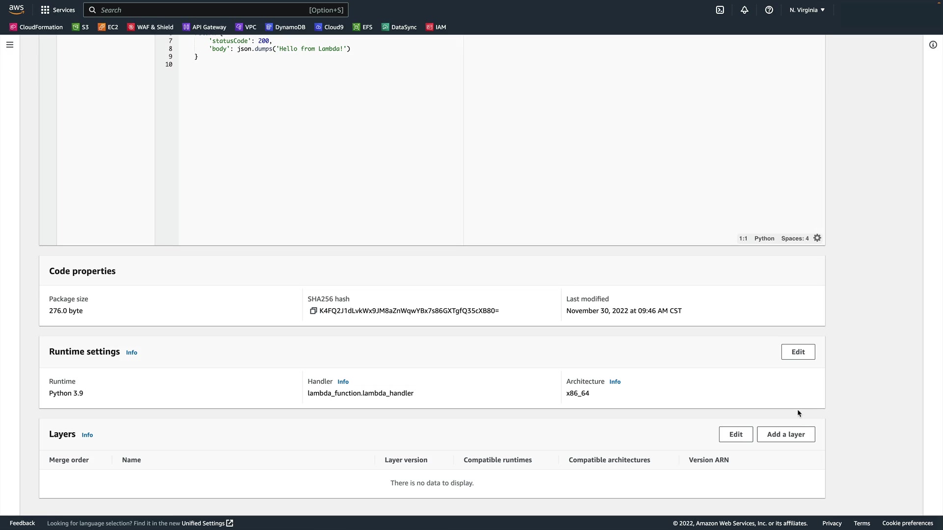Click Edit in the Layers section
This screenshot has height=530, width=943.
tap(736, 434)
